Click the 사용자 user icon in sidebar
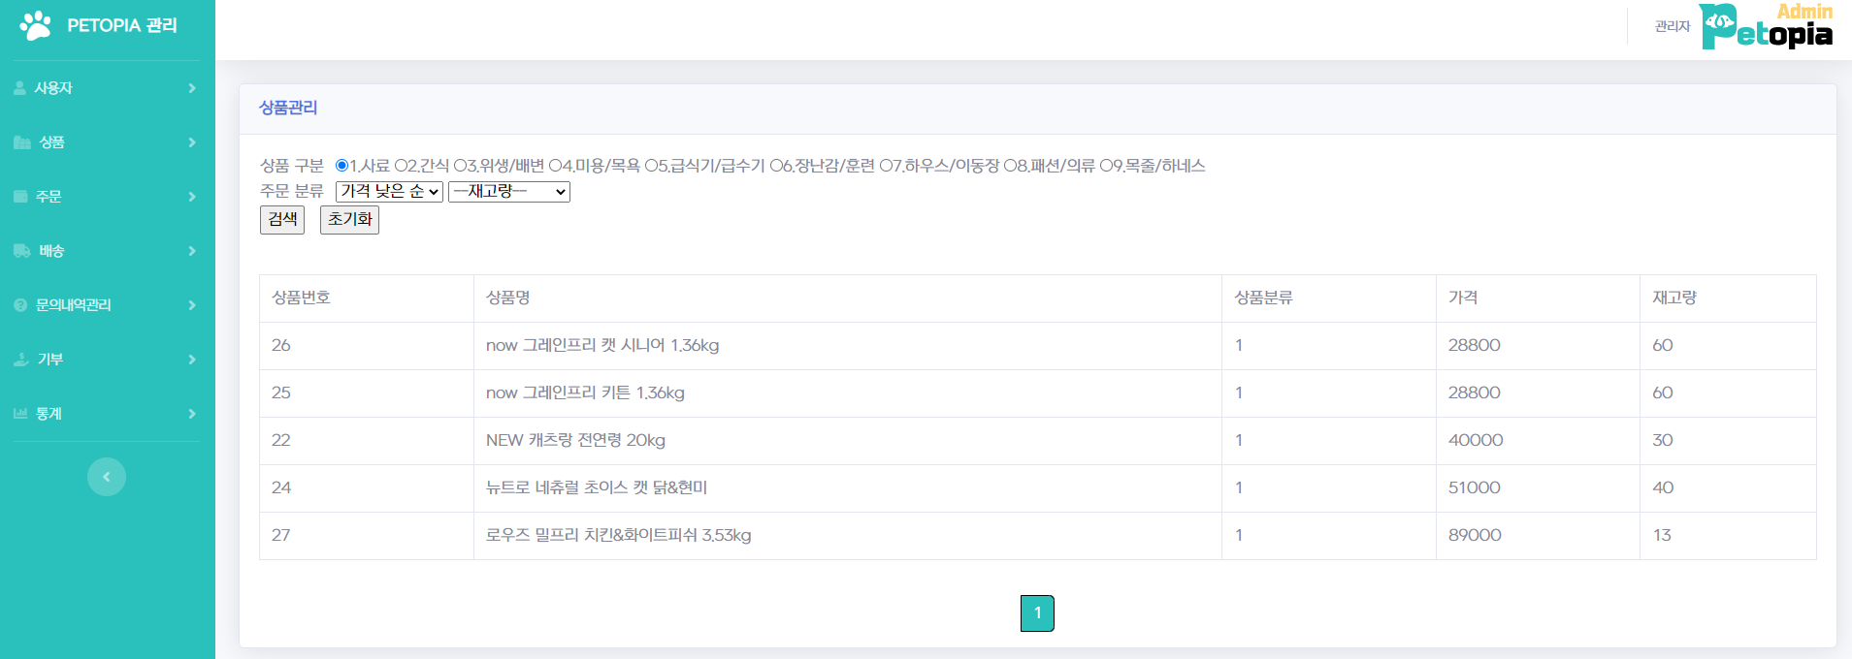Screen dimensions: 1852x659 (x=19, y=88)
